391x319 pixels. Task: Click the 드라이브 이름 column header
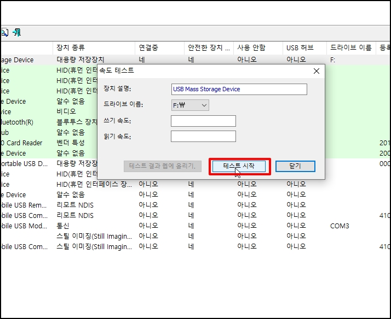352,48
